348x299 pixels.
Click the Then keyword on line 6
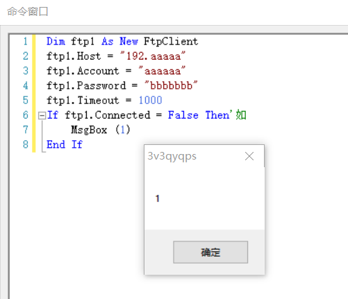(217, 115)
